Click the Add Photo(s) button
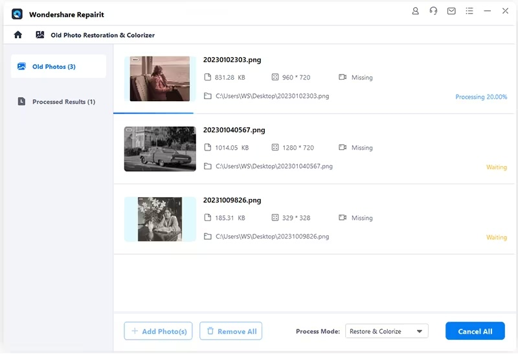Image resolution: width=518 pixels, height=354 pixels. coord(159,331)
